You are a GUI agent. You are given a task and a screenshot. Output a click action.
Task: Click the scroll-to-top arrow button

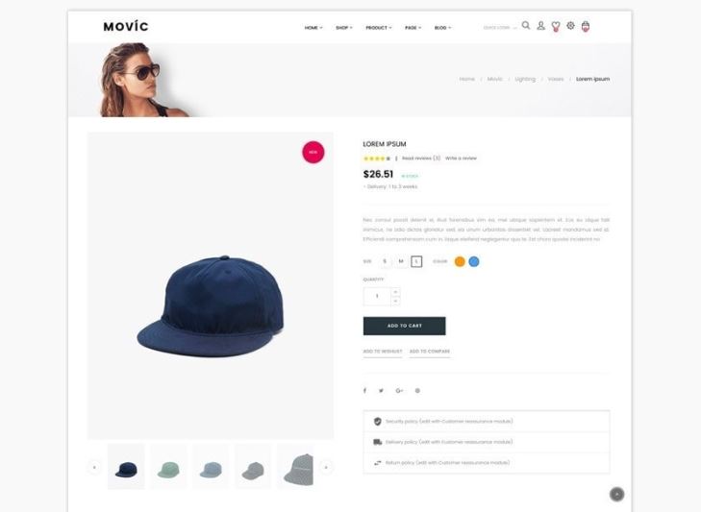(617, 494)
